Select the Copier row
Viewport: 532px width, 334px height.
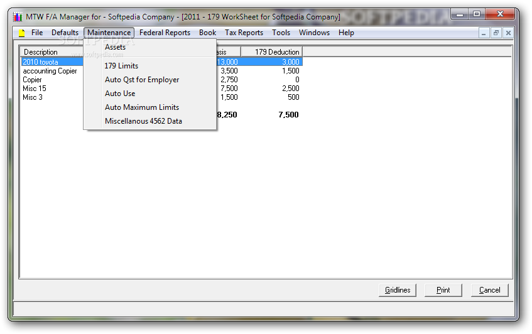point(161,80)
